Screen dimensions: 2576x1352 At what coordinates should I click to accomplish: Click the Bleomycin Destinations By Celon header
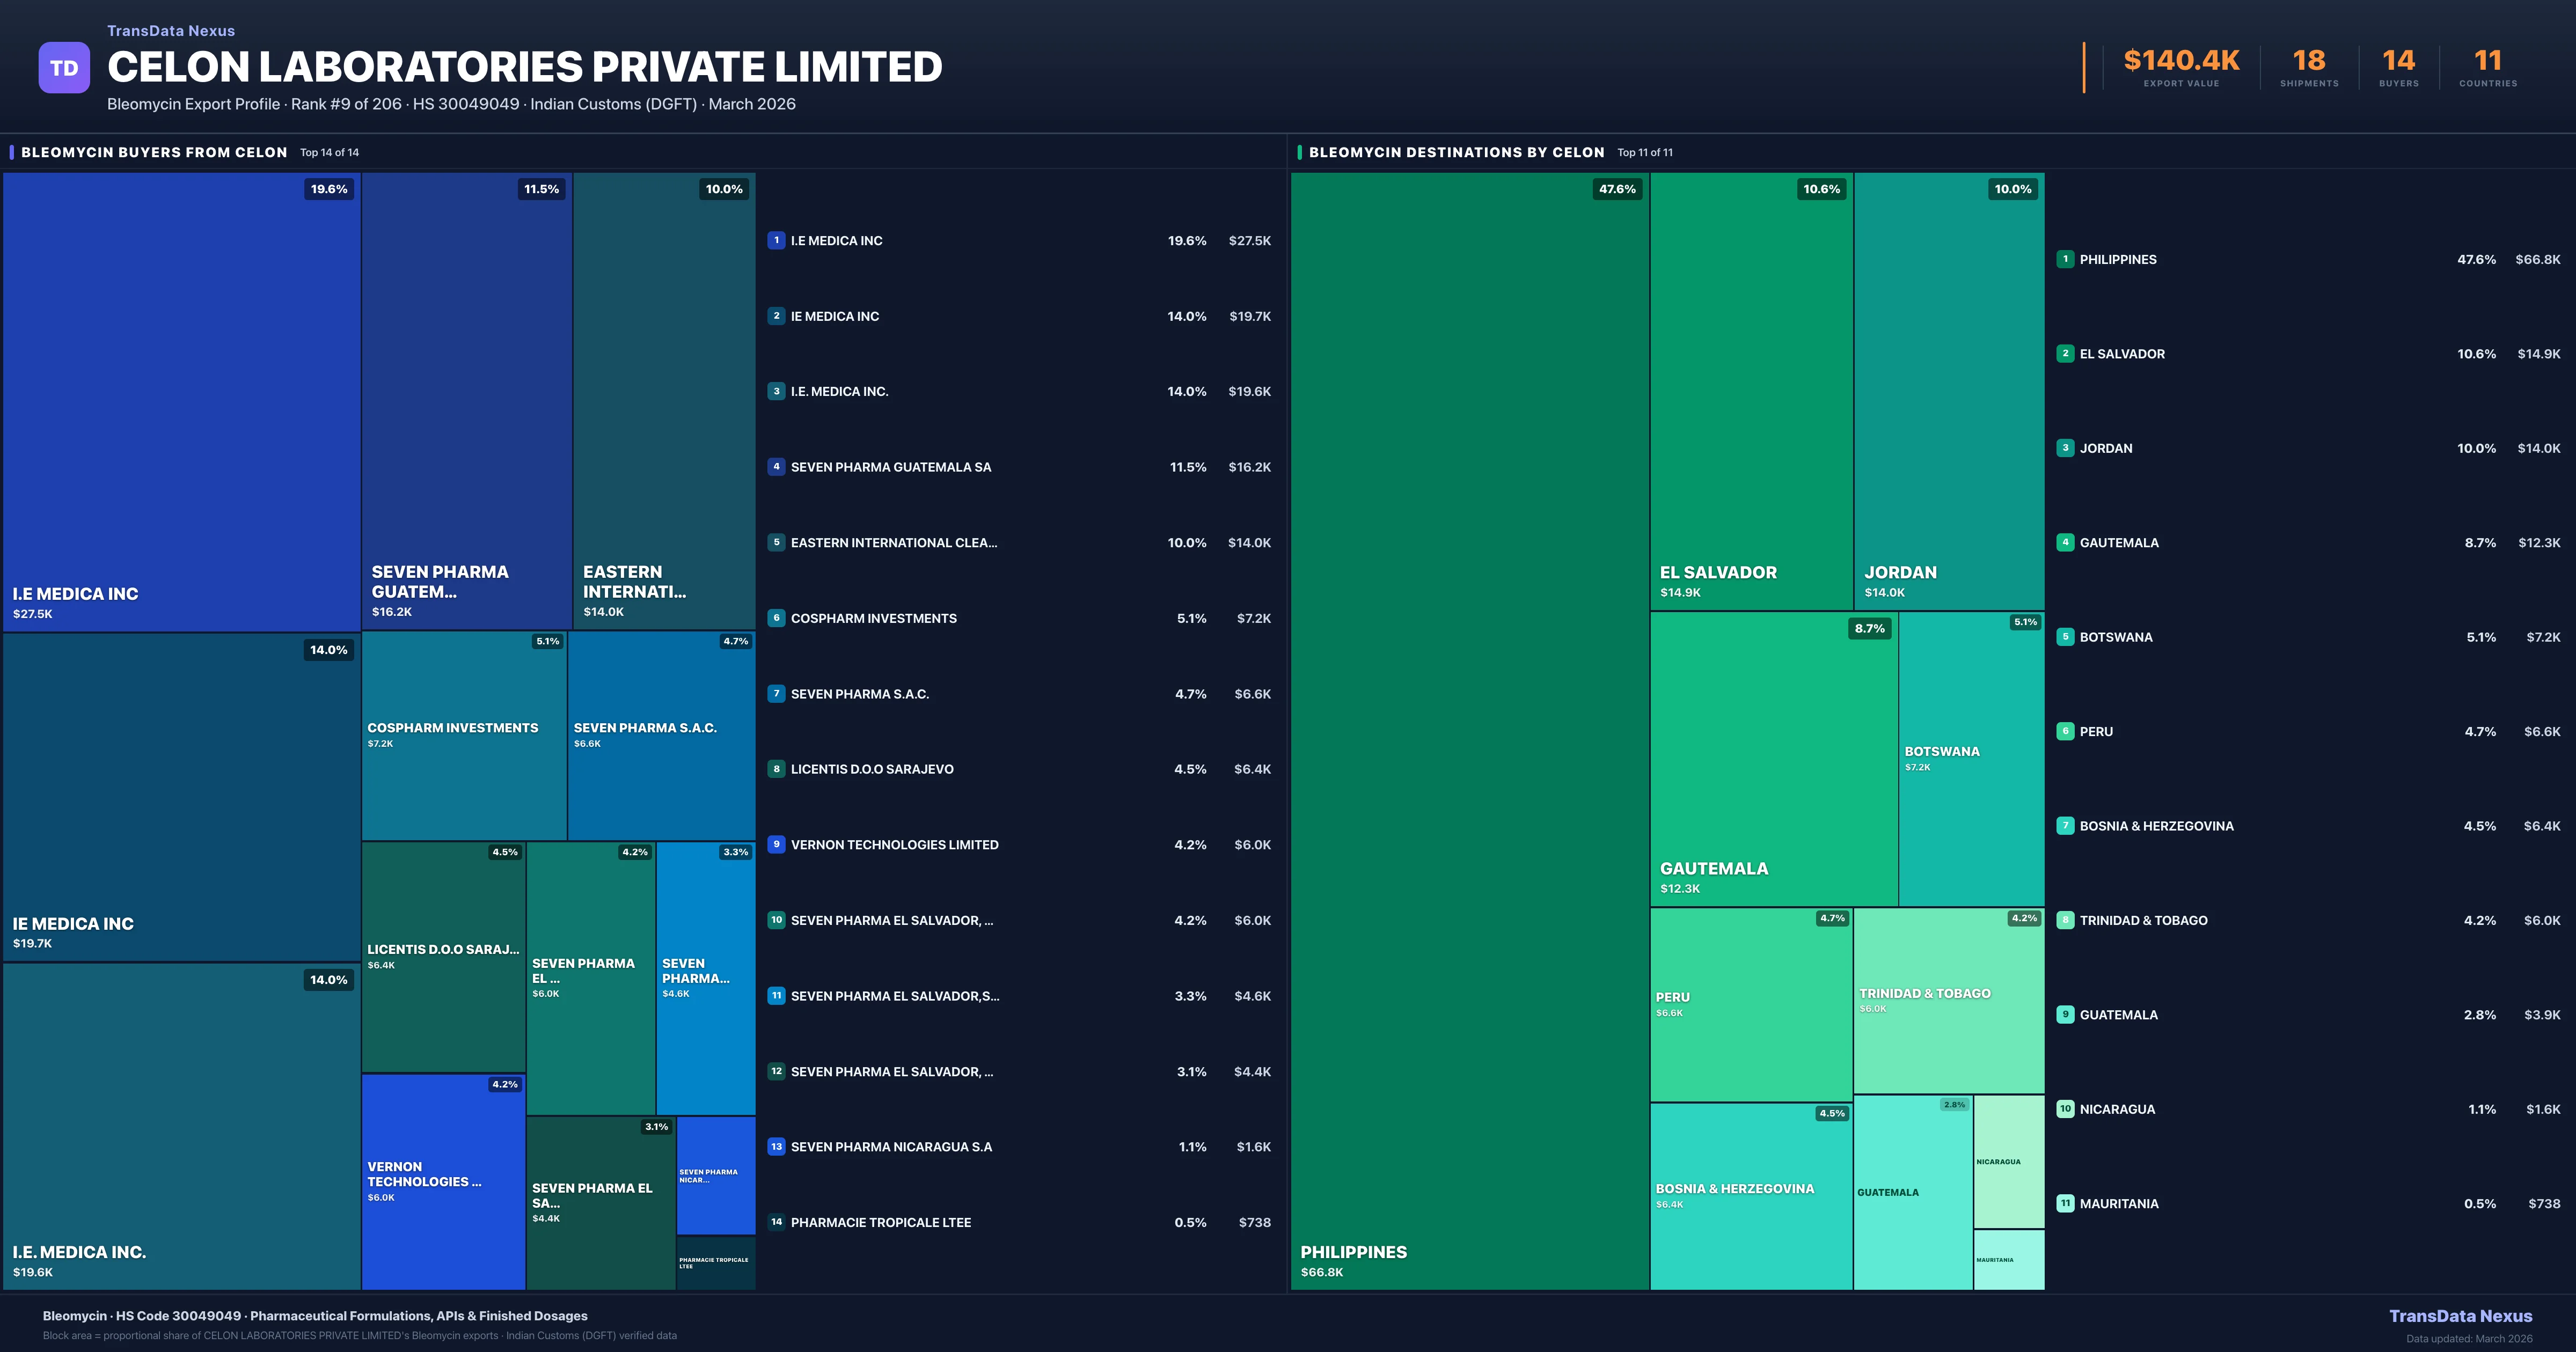1456,152
